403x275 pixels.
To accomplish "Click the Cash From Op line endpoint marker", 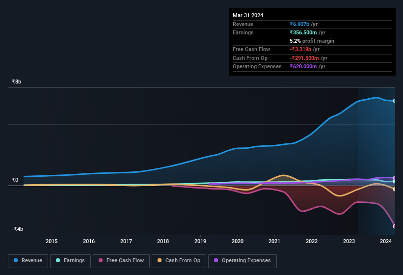I will [x=395, y=189].
